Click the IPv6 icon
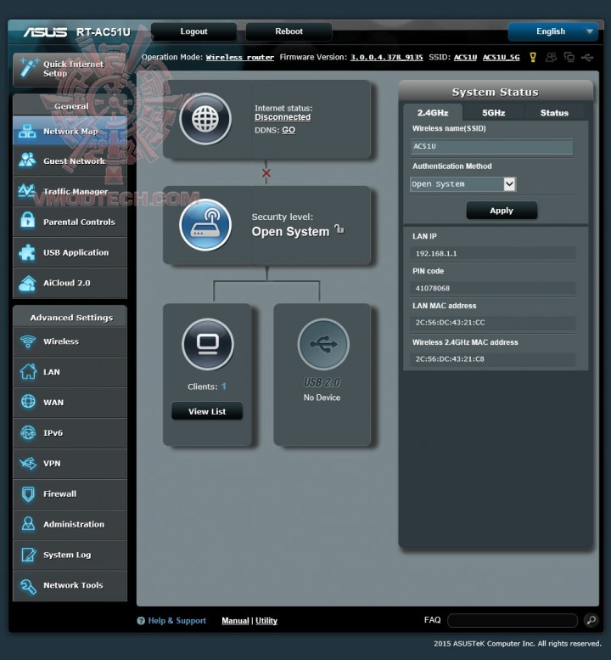The width and height of the screenshot is (611, 660). 28,432
